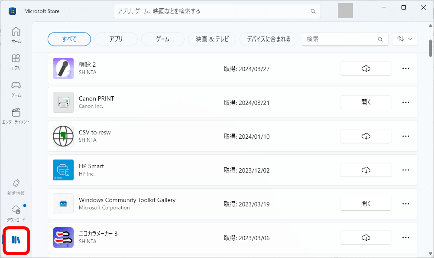Click the CSV to resw title text
The width and height of the screenshot is (434, 258).
pos(95,132)
